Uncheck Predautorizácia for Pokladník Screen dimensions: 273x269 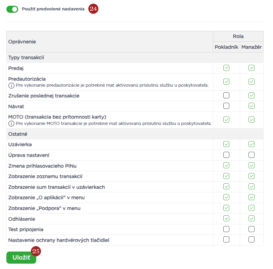[x=226, y=82]
